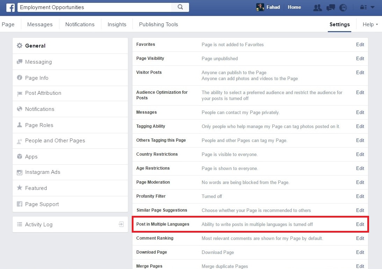Select Page Roles in the sidebar
The image size is (382, 269).
click(39, 125)
